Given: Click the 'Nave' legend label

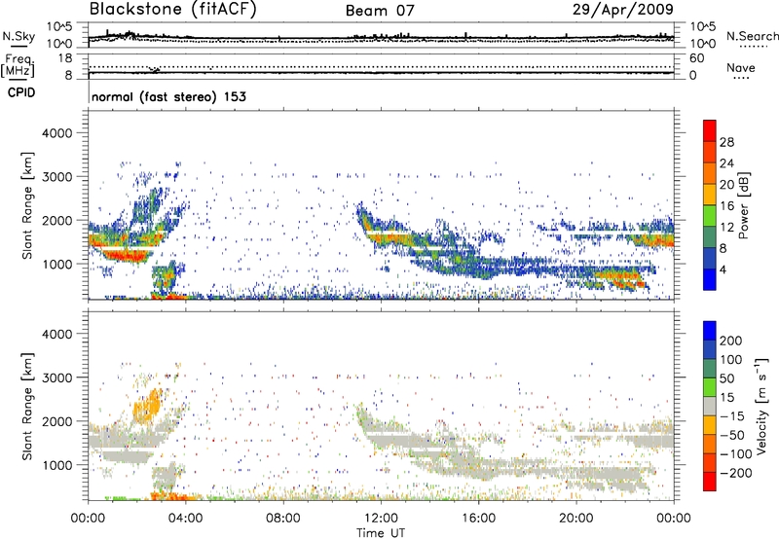Looking at the screenshot, I should coord(741,68).
